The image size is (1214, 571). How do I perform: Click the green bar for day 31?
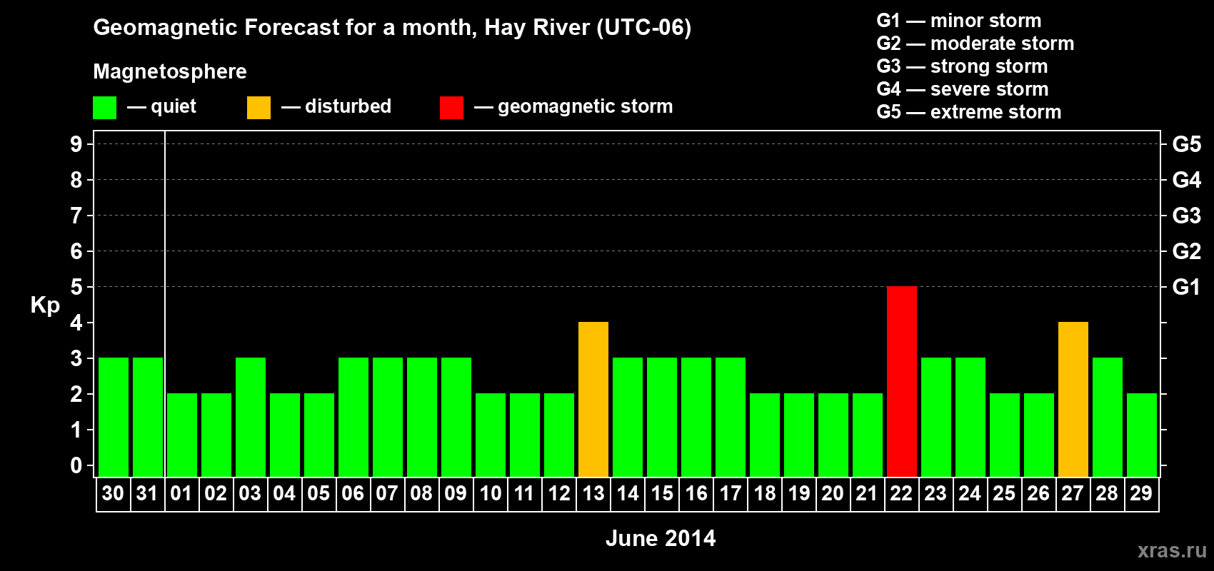pos(148,418)
